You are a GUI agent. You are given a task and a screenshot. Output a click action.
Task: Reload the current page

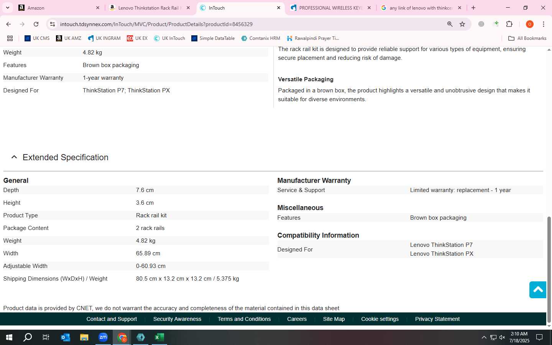[x=36, y=24]
